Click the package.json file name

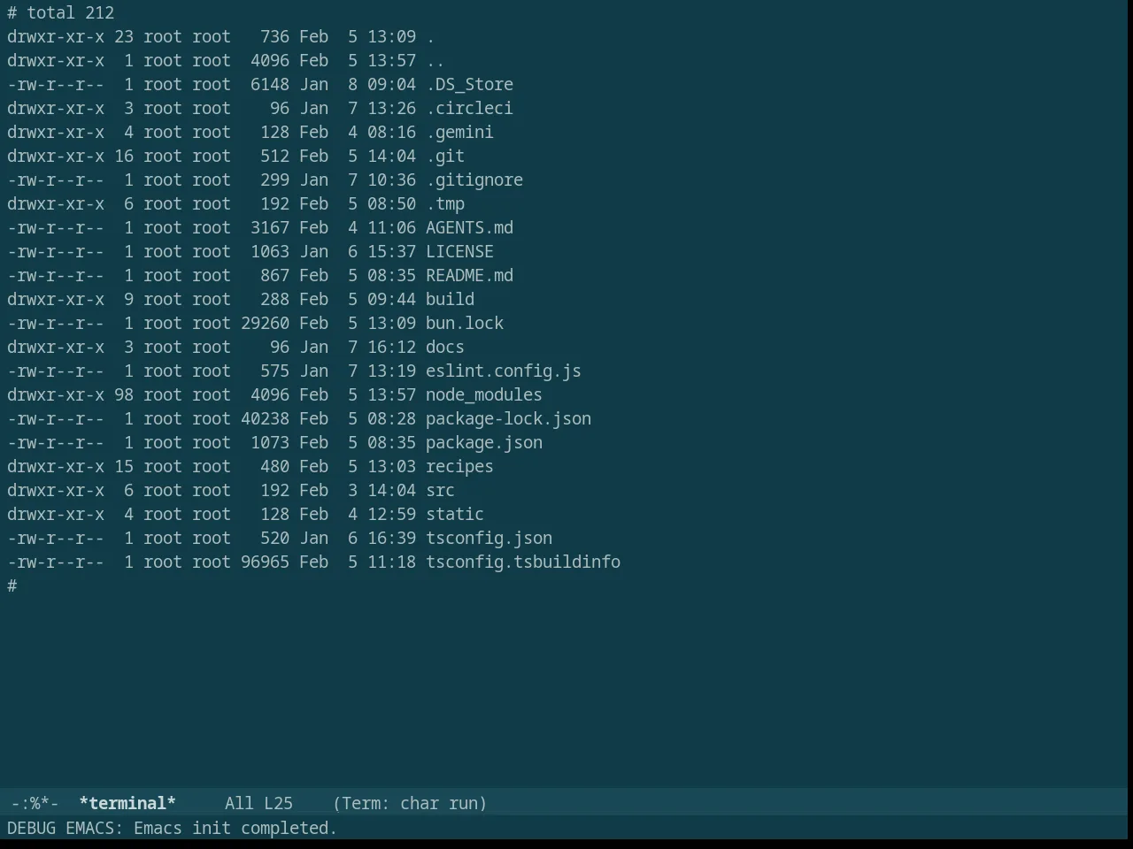[x=484, y=443]
